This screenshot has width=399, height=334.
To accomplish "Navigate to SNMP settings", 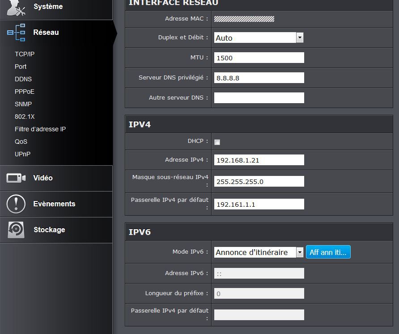I will coord(23,104).
